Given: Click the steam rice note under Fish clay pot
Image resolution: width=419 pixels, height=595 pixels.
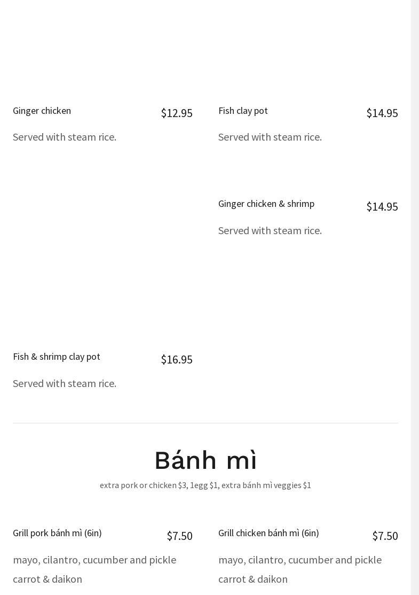Looking at the screenshot, I should click(x=270, y=137).
